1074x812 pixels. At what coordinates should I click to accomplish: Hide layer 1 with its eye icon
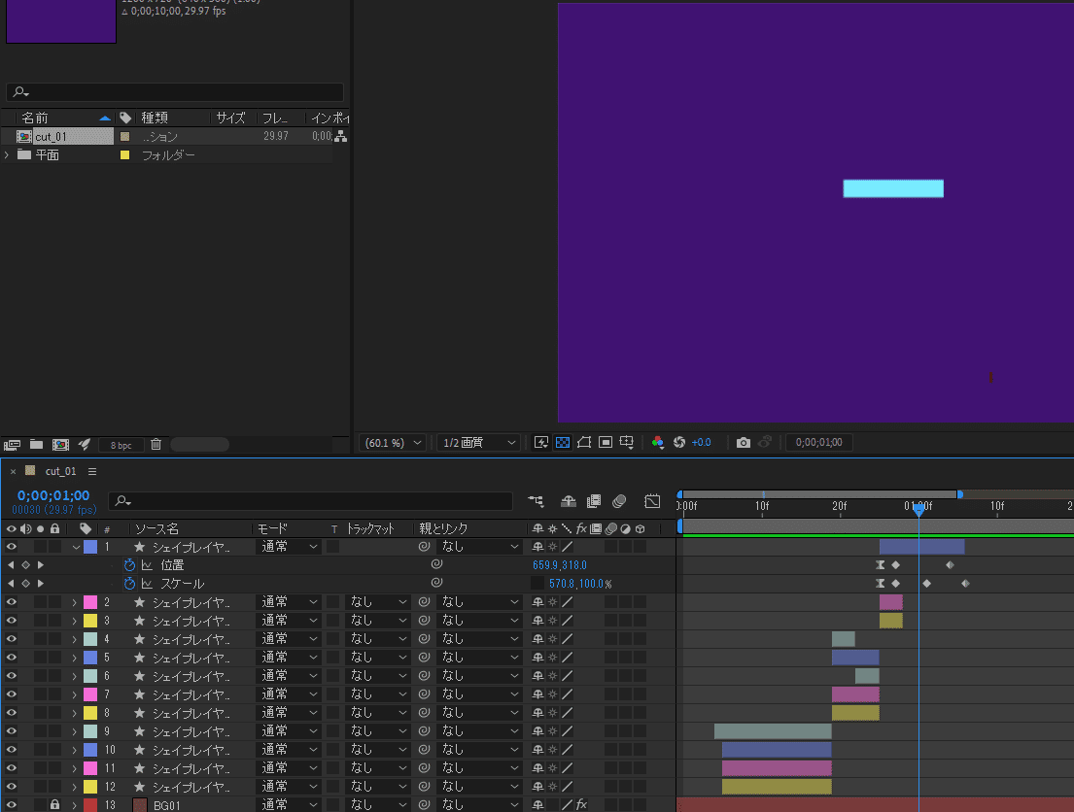(x=12, y=547)
